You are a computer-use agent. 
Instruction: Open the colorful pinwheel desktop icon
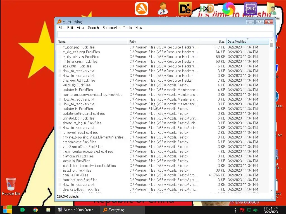click(228, 9)
